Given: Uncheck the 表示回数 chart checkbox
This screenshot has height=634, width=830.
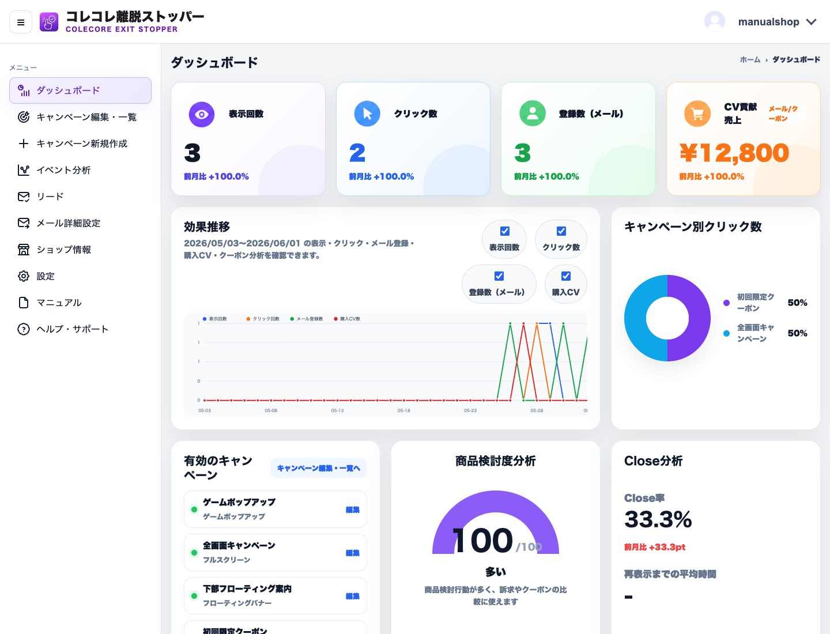Looking at the screenshot, I should (x=505, y=231).
